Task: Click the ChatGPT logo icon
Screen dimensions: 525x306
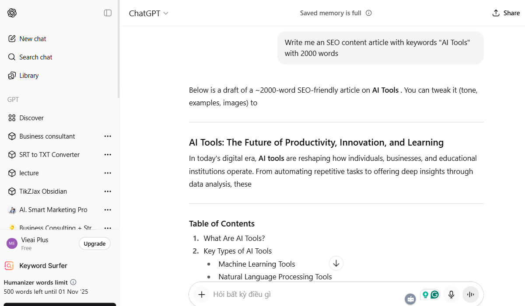Action: [x=12, y=13]
